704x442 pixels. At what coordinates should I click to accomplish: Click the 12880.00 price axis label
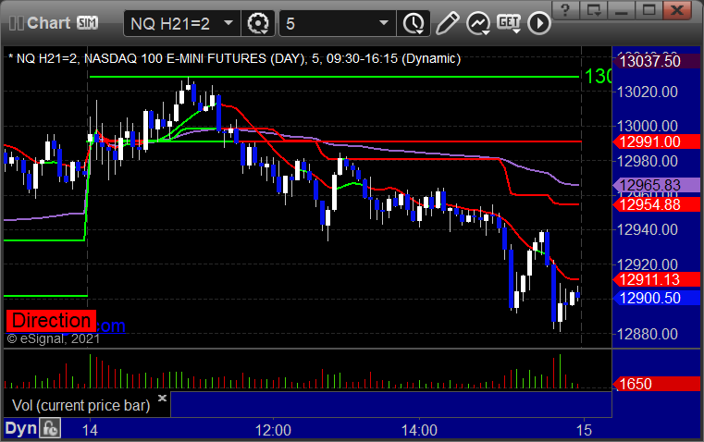648,334
